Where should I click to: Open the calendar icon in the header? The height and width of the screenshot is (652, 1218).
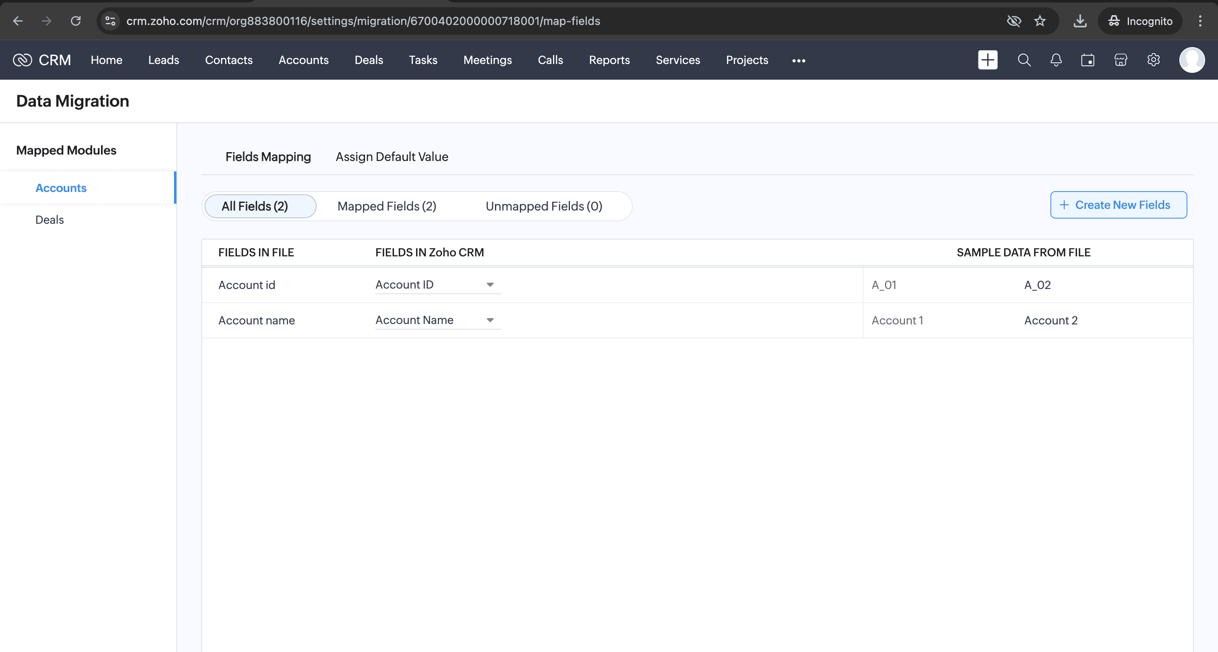point(1087,60)
